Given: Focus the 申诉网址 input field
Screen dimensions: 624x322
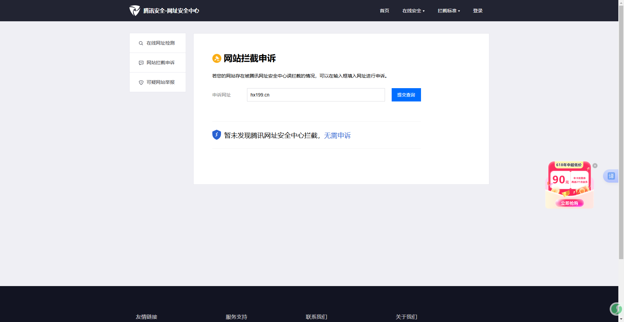Looking at the screenshot, I should 316,95.
